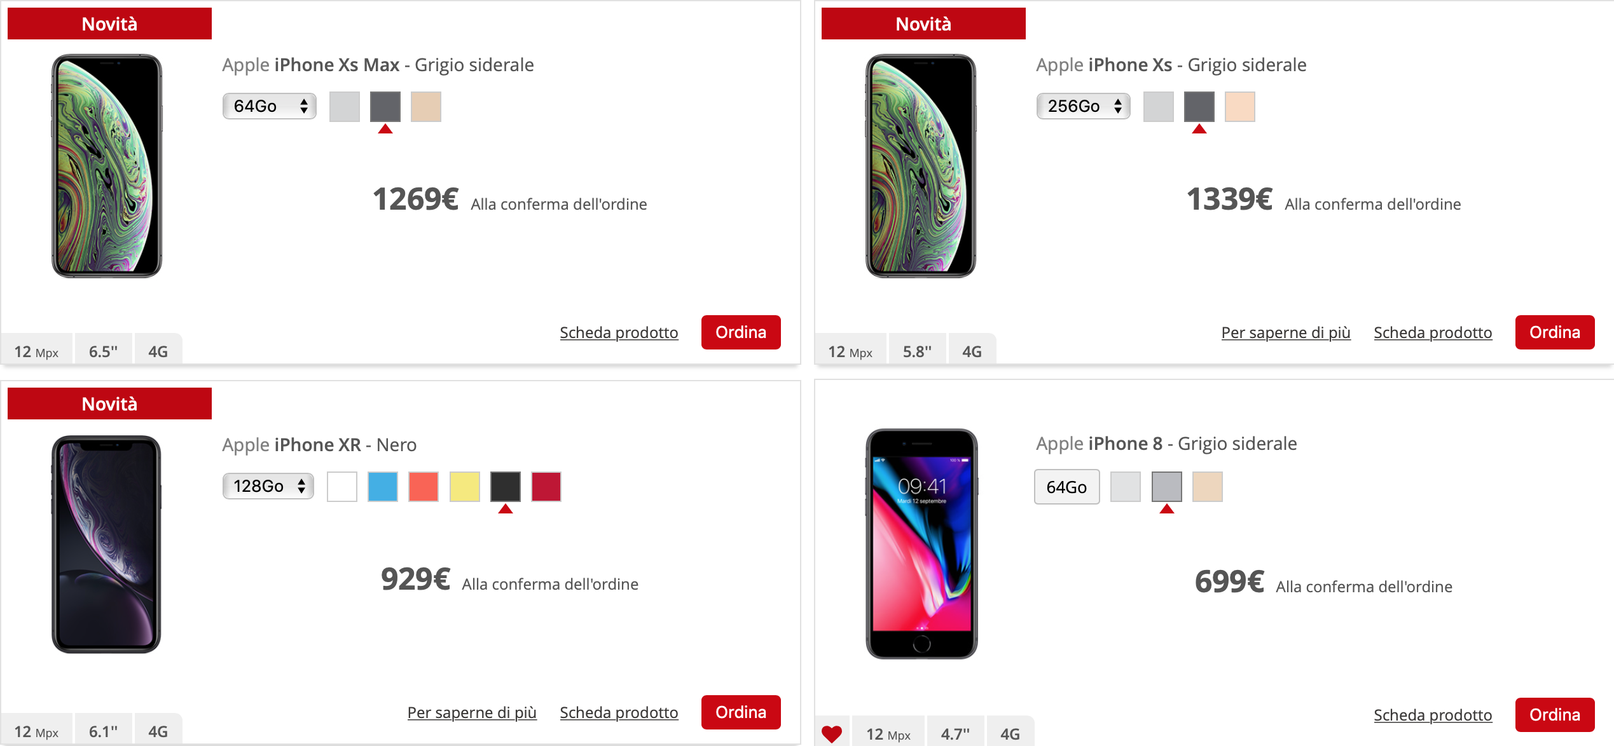Select gold color for iPhone Xs Max

pyautogui.click(x=425, y=106)
